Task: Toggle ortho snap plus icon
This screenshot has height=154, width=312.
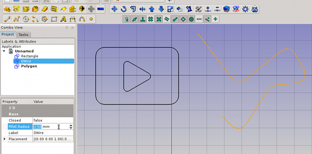Action: (x=215, y=19)
